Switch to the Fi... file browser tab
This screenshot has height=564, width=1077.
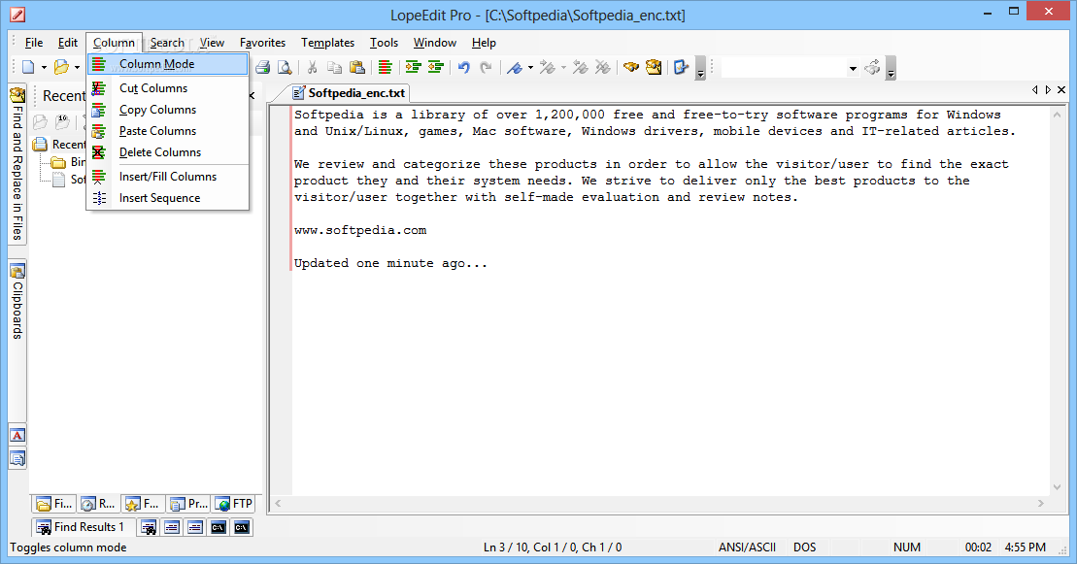[53, 504]
